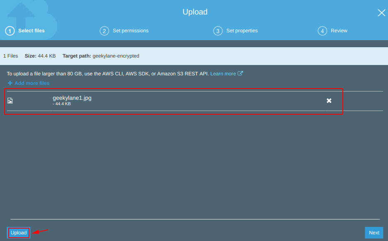Click the image file icon beside geekylane1.jpg

click(10, 101)
